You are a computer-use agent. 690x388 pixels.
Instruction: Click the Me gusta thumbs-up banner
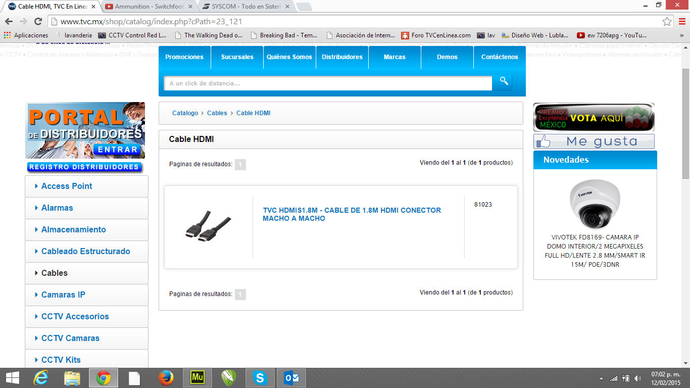coord(594,141)
